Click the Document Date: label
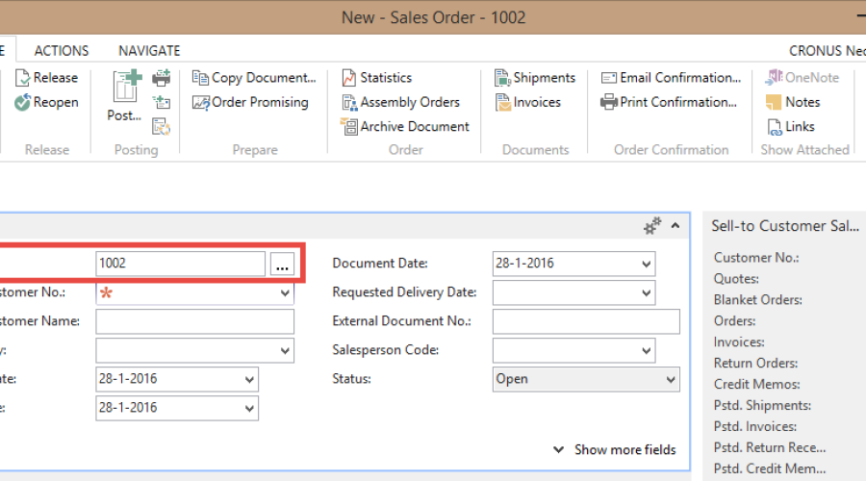Viewport: 866px width, 481px height. [380, 264]
